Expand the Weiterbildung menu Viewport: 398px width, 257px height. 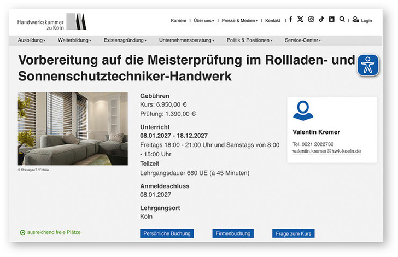pos(74,40)
